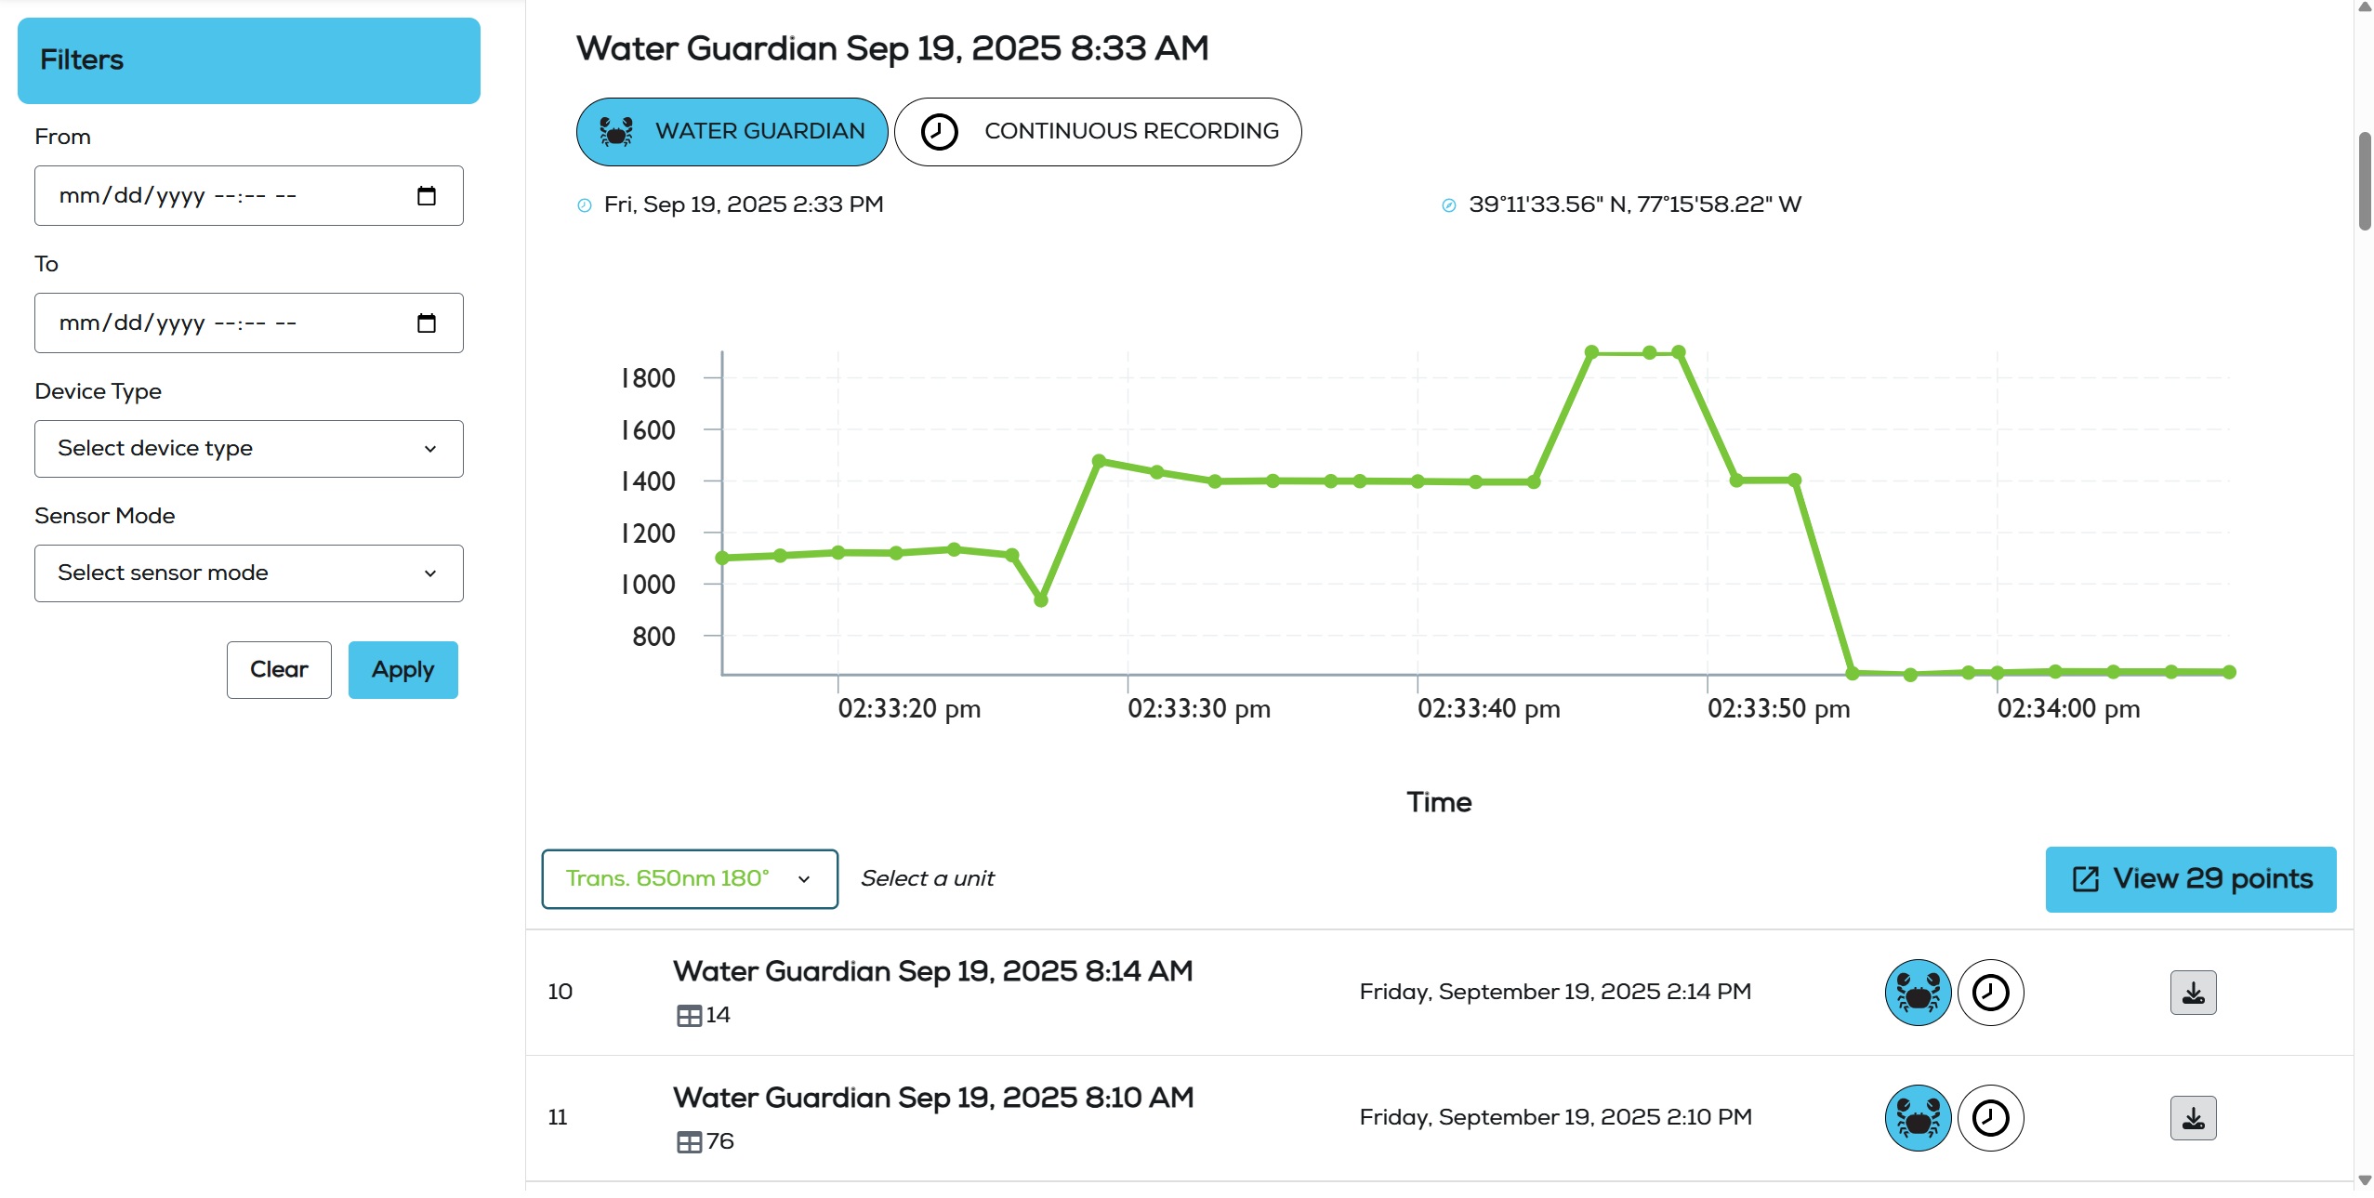2374x1198 pixels.
Task: Toggle the Continuous Recording tag pill
Action: [x=1097, y=132]
